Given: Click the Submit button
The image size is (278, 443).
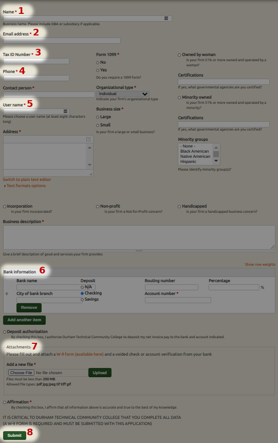Looking at the screenshot, I should pos(14,435).
